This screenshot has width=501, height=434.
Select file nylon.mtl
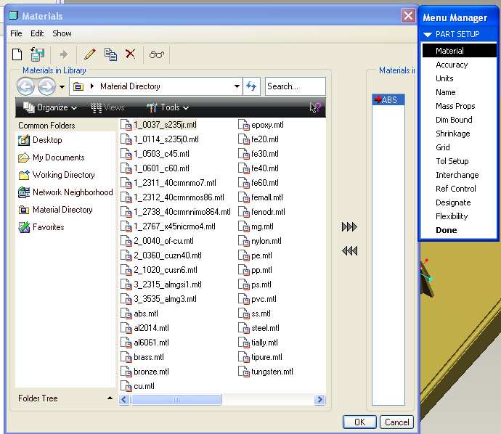click(260, 241)
